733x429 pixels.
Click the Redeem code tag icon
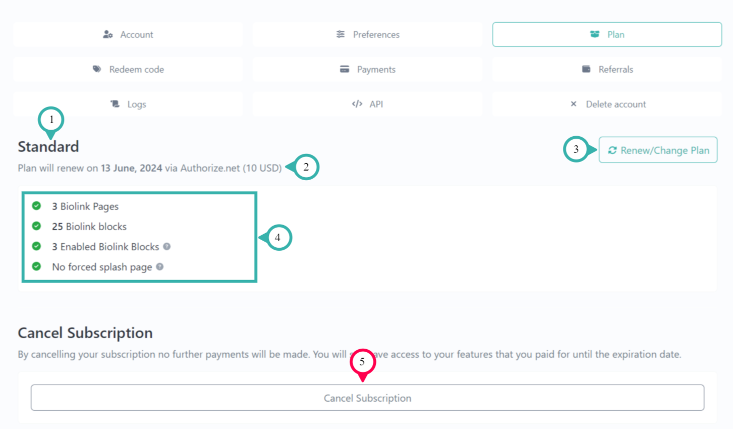point(97,69)
